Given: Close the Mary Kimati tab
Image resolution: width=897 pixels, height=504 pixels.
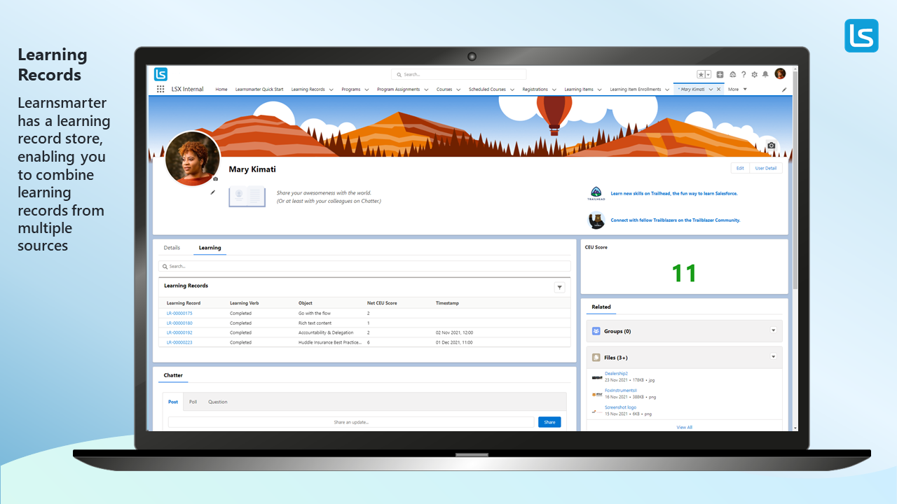Looking at the screenshot, I should (x=719, y=90).
